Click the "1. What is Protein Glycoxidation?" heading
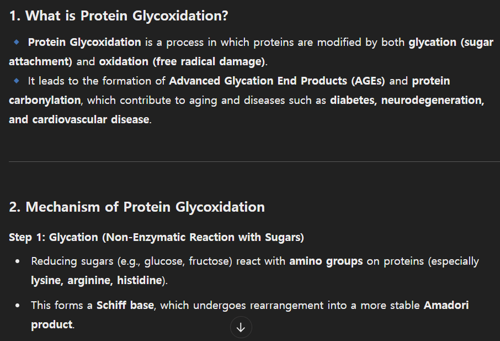The image size is (500, 341). coord(119,16)
